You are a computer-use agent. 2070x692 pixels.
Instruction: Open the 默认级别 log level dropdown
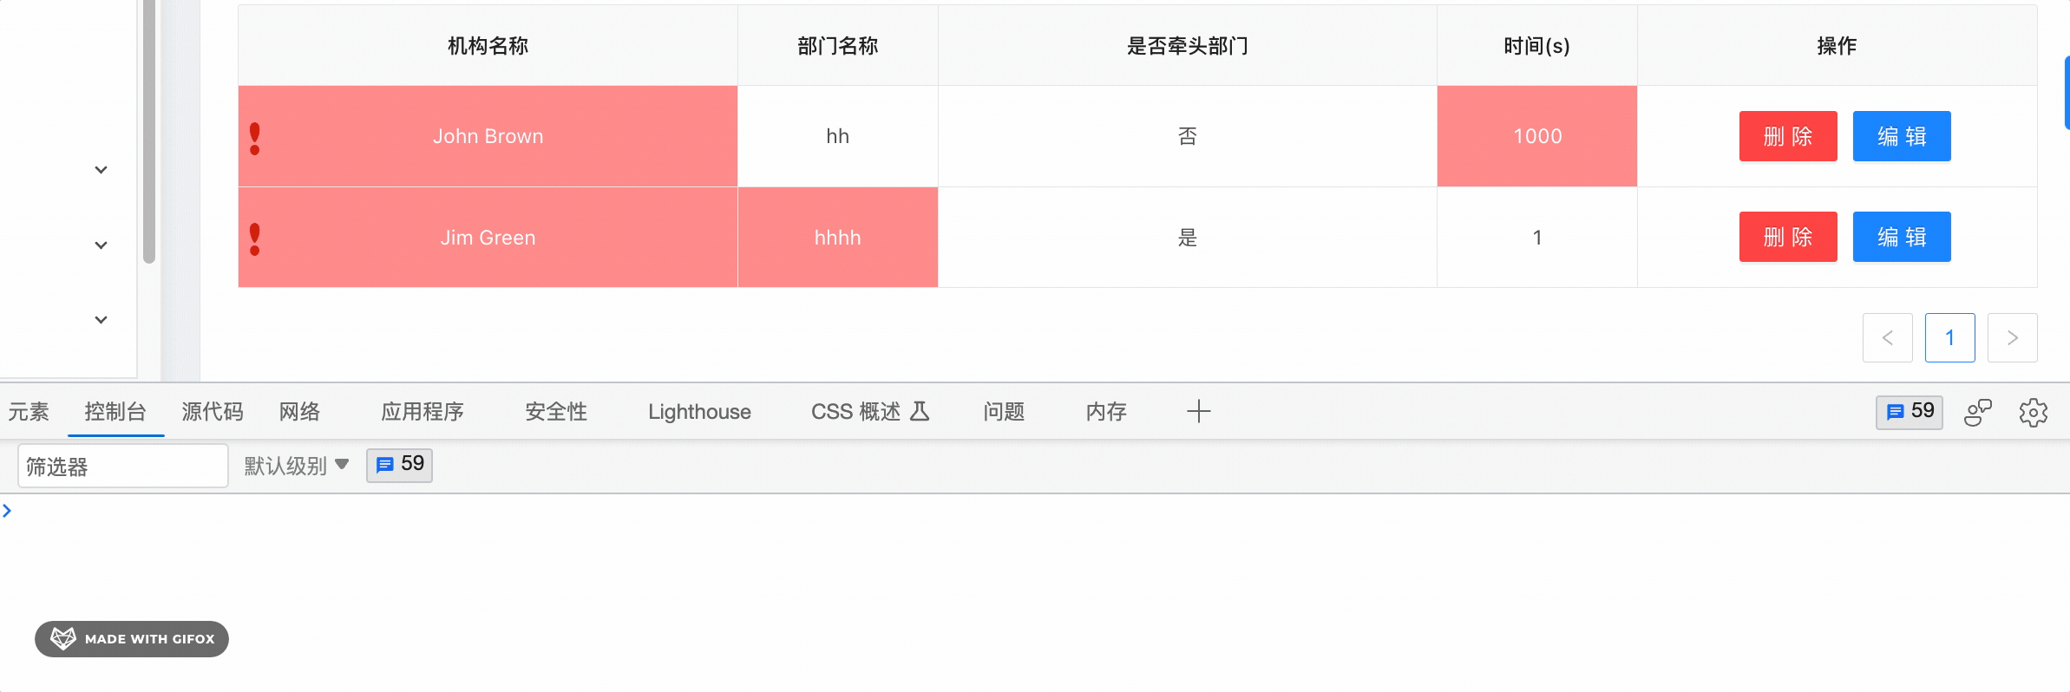(x=296, y=466)
